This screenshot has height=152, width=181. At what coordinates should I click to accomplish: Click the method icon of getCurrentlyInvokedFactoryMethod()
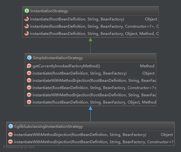(x=29, y=66)
